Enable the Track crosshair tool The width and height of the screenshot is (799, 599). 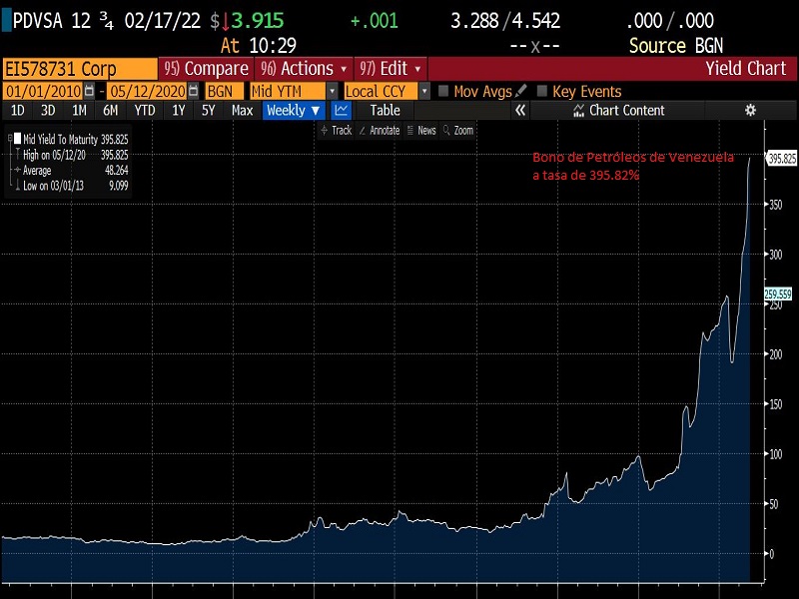[x=336, y=131]
